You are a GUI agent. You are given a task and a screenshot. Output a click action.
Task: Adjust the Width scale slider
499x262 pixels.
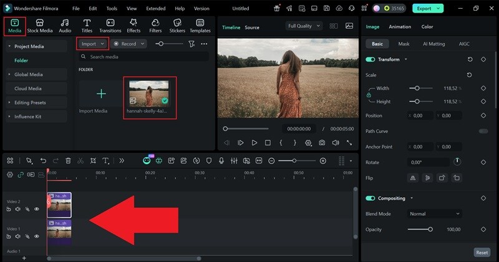coord(420,88)
